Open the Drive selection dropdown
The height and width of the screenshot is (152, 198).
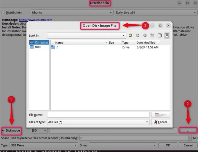pos(123,145)
